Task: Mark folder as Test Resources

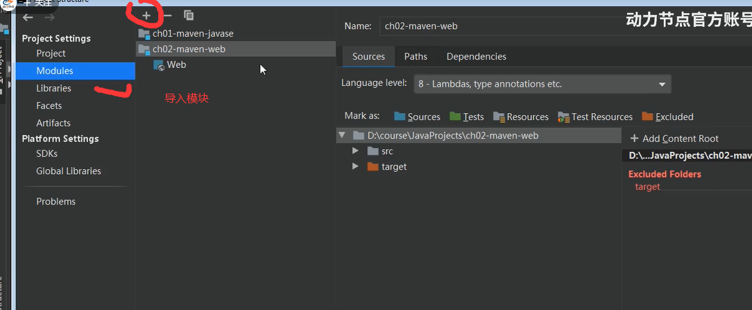Action: coord(595,117)
